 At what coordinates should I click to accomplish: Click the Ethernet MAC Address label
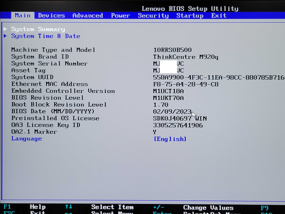pyautogui.click(x=49, y=84)
